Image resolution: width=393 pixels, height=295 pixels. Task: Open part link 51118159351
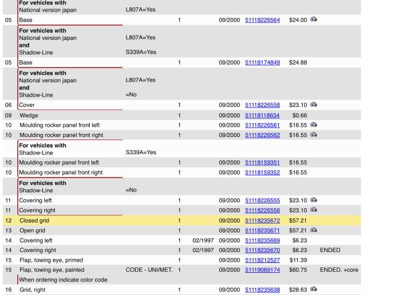tap(262, 163)
